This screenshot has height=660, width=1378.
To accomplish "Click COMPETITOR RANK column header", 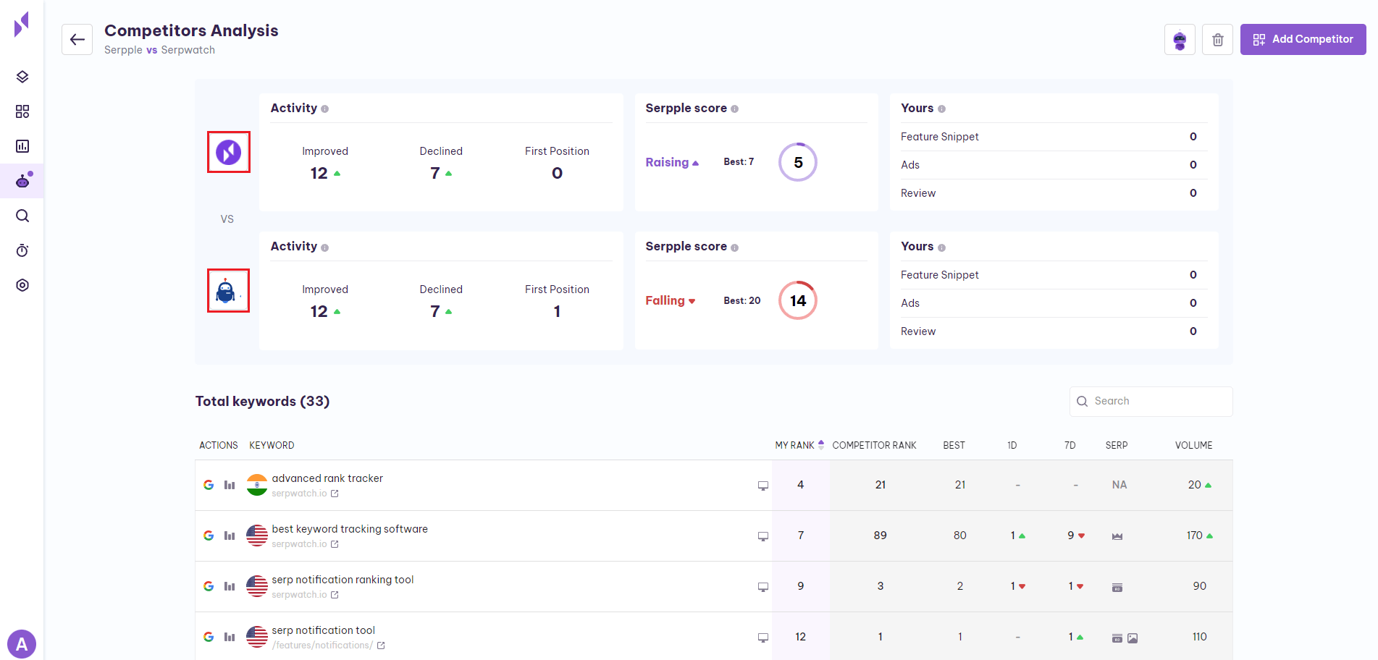I will click(x=874, y=445).
